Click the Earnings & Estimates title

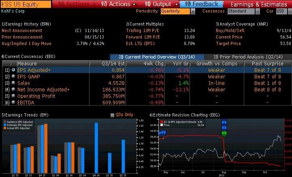(259, 4)
